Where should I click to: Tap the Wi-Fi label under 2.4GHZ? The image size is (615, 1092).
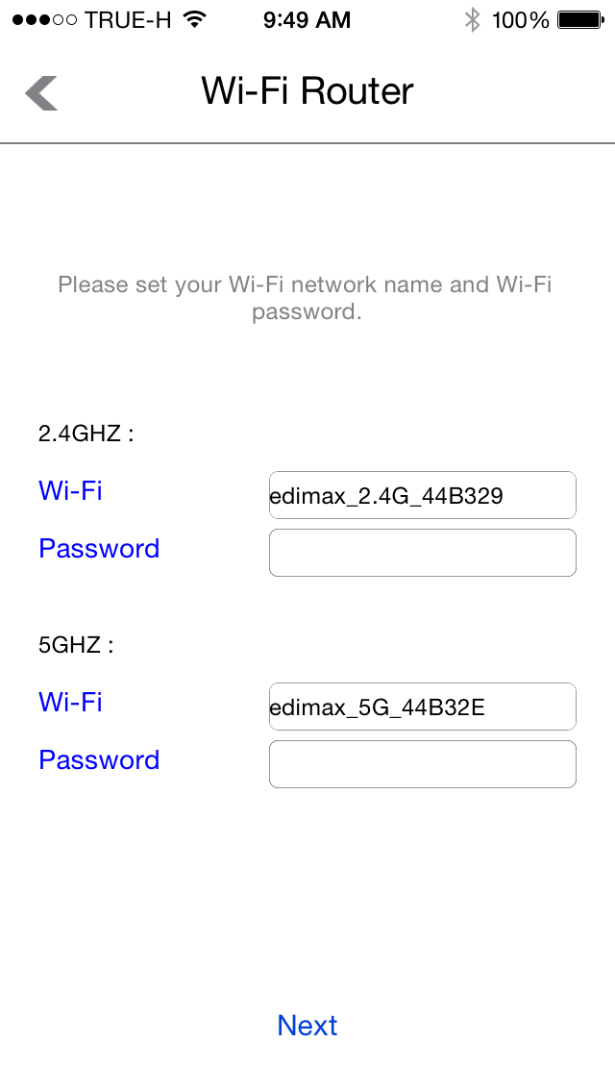[x=70, y=490]
